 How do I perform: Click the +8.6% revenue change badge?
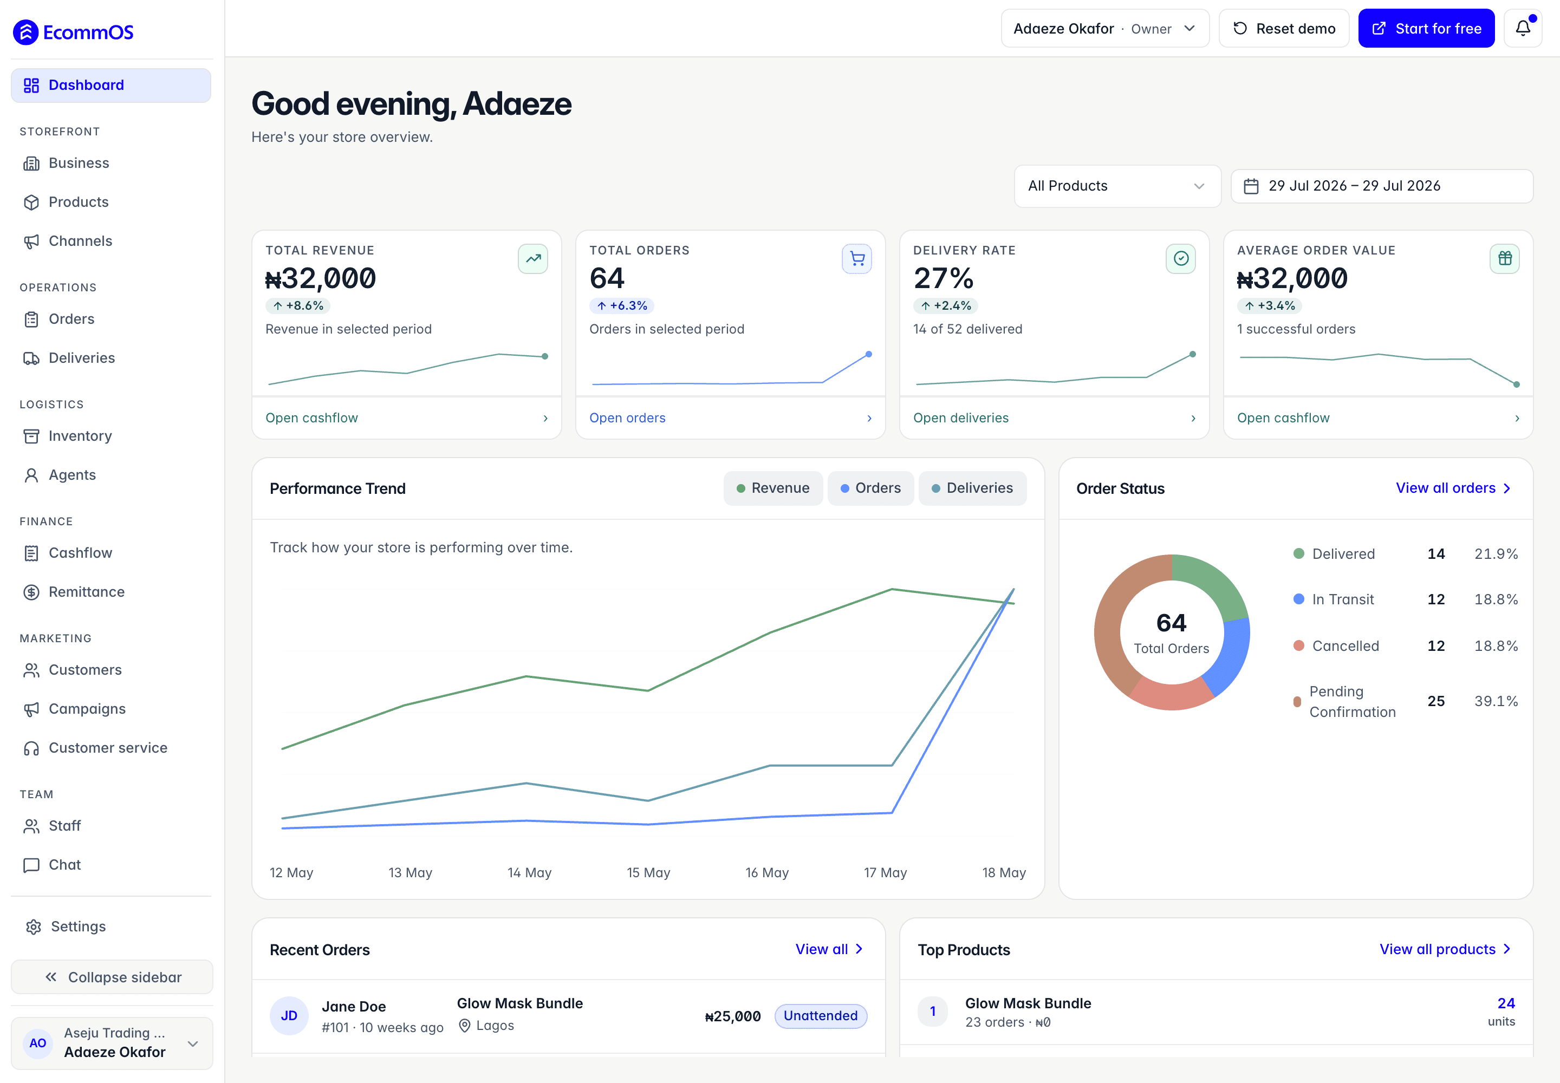click(297, 306)
